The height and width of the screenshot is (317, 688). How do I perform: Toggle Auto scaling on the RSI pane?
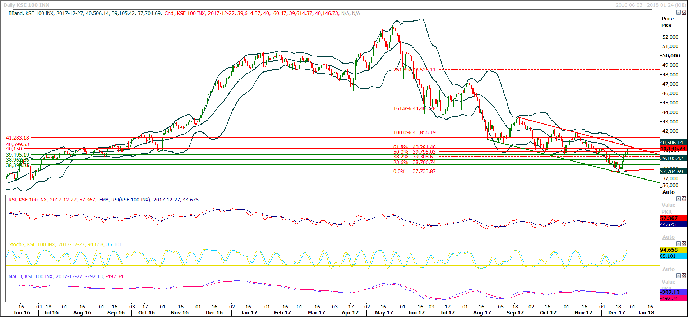(x=668, y=237)
